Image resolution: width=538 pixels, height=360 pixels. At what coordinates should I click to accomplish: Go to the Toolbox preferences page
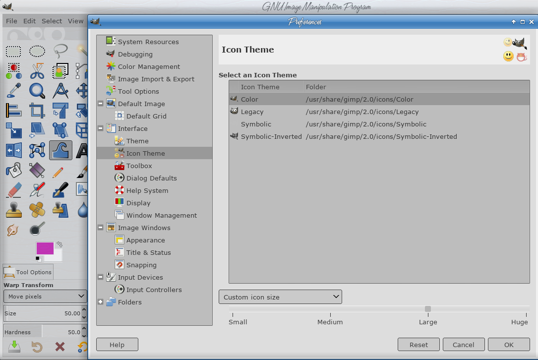154,166
